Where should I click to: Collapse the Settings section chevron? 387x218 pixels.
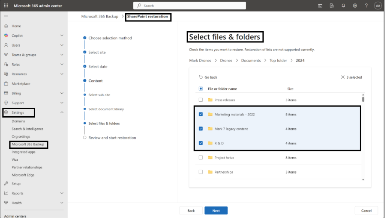(62, 112)
